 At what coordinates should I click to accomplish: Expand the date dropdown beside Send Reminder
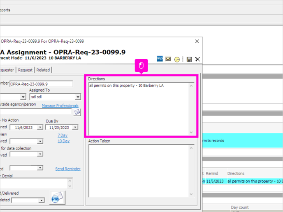40,168
